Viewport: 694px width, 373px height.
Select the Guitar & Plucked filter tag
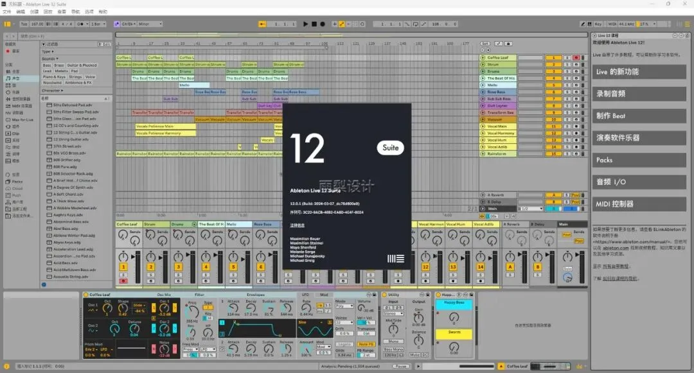pos(82,65)
